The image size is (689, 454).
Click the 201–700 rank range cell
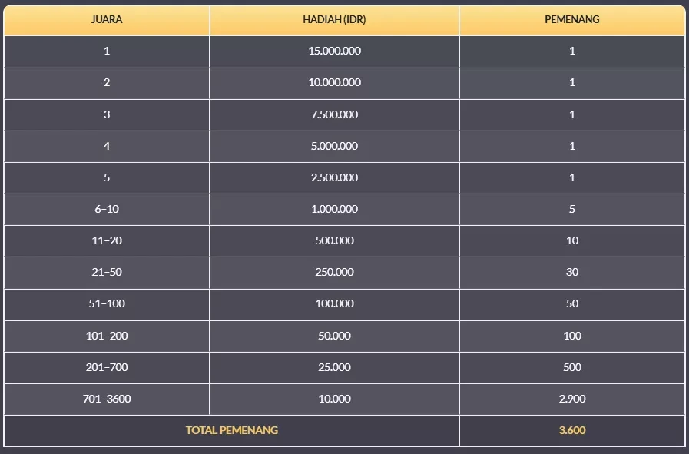[107, 367]
